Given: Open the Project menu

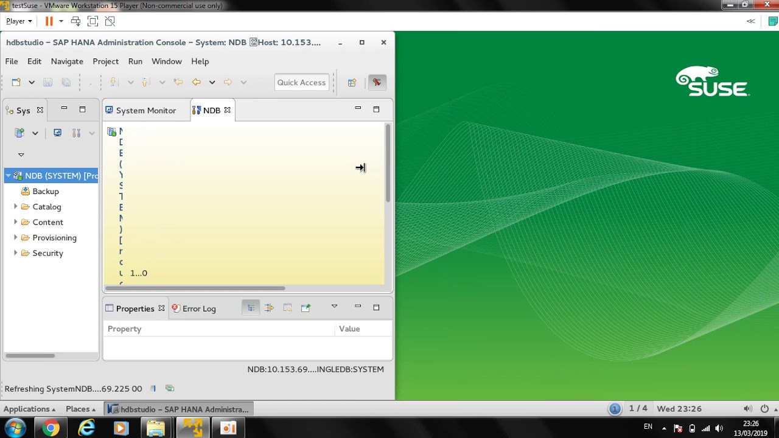Looking at the screenshot, I should point(105,61).
